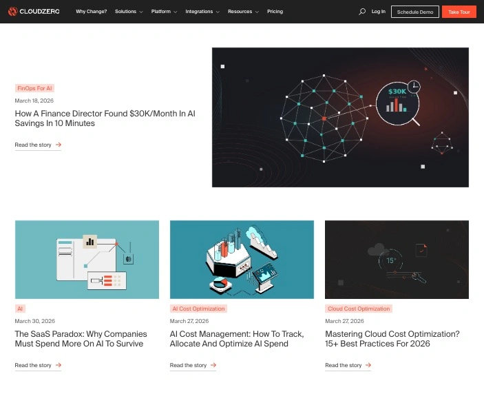The width and height of the screenshot is (484, 394).
Task: Click the Log In link
Action: point(379,12)
